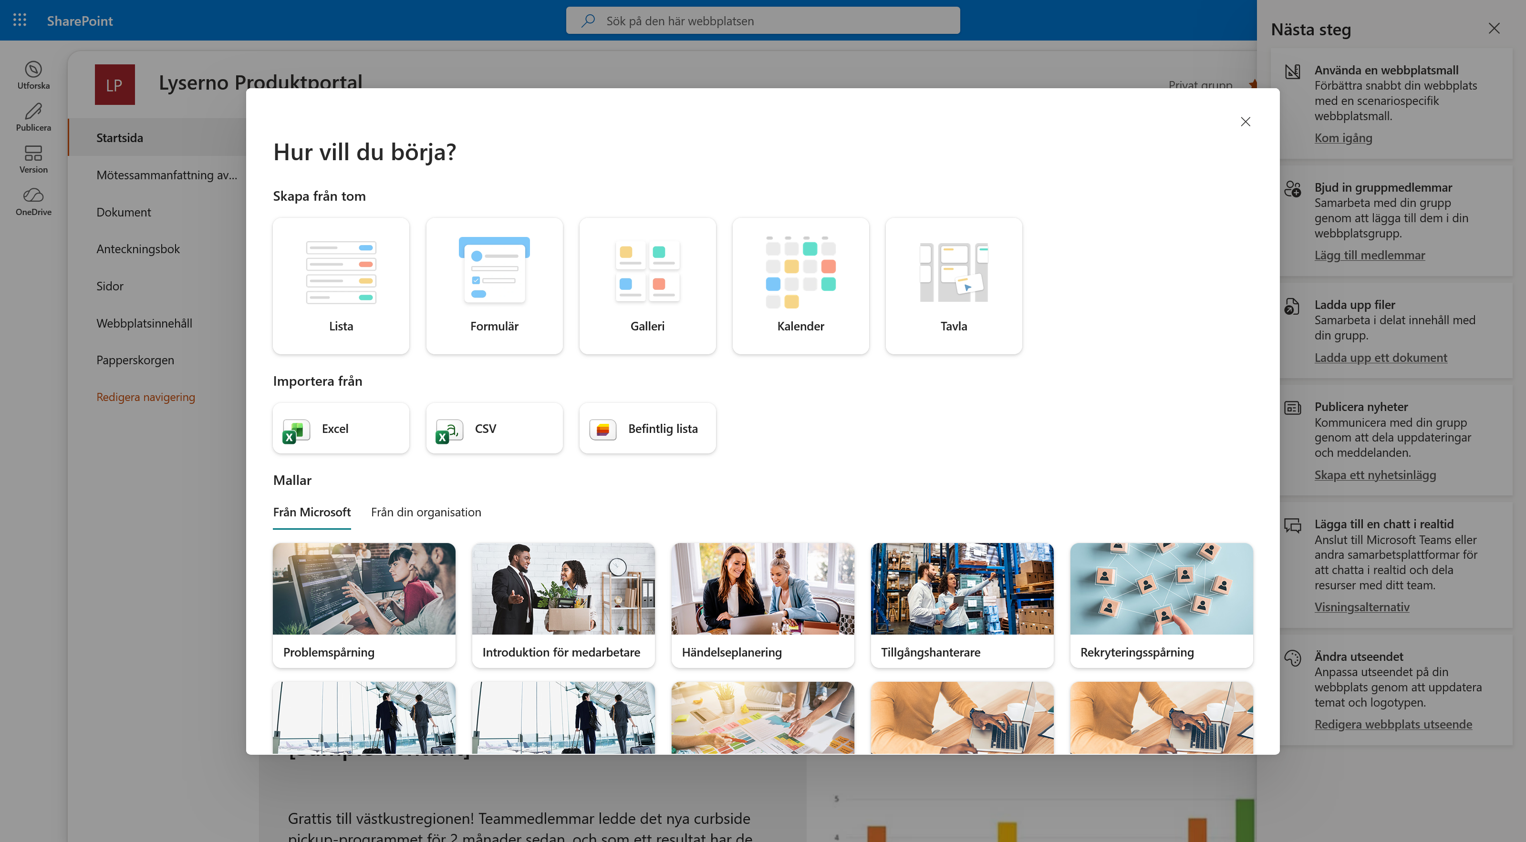Open Dokument in the site navigation

tap(123, 212)
